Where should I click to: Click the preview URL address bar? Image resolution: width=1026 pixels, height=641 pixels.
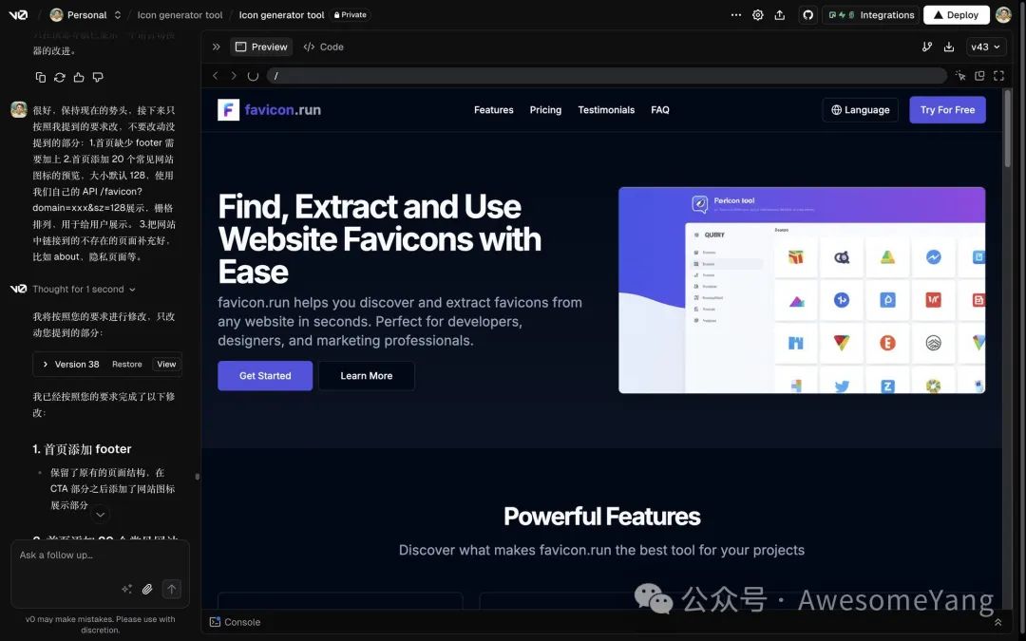point(606,76)
